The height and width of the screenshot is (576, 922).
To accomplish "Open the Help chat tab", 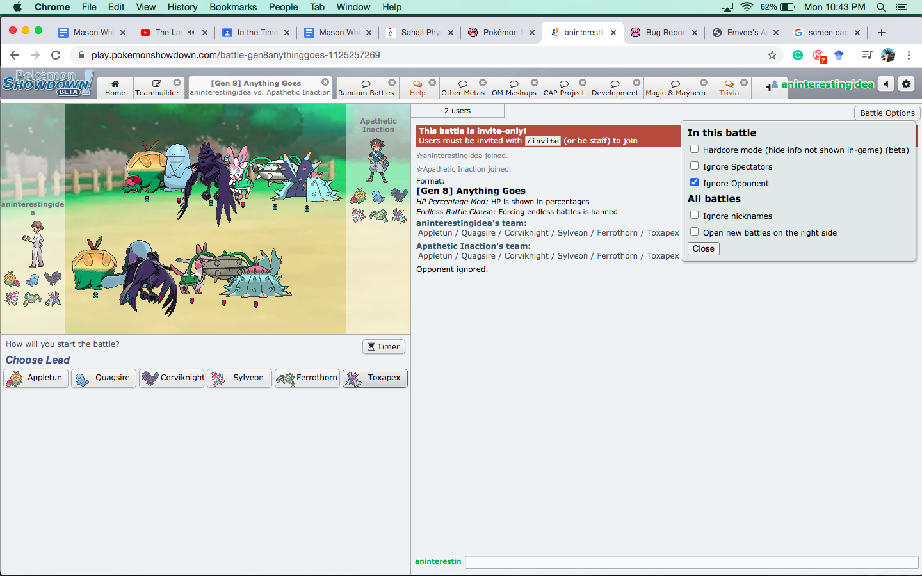I will [417, 88].
